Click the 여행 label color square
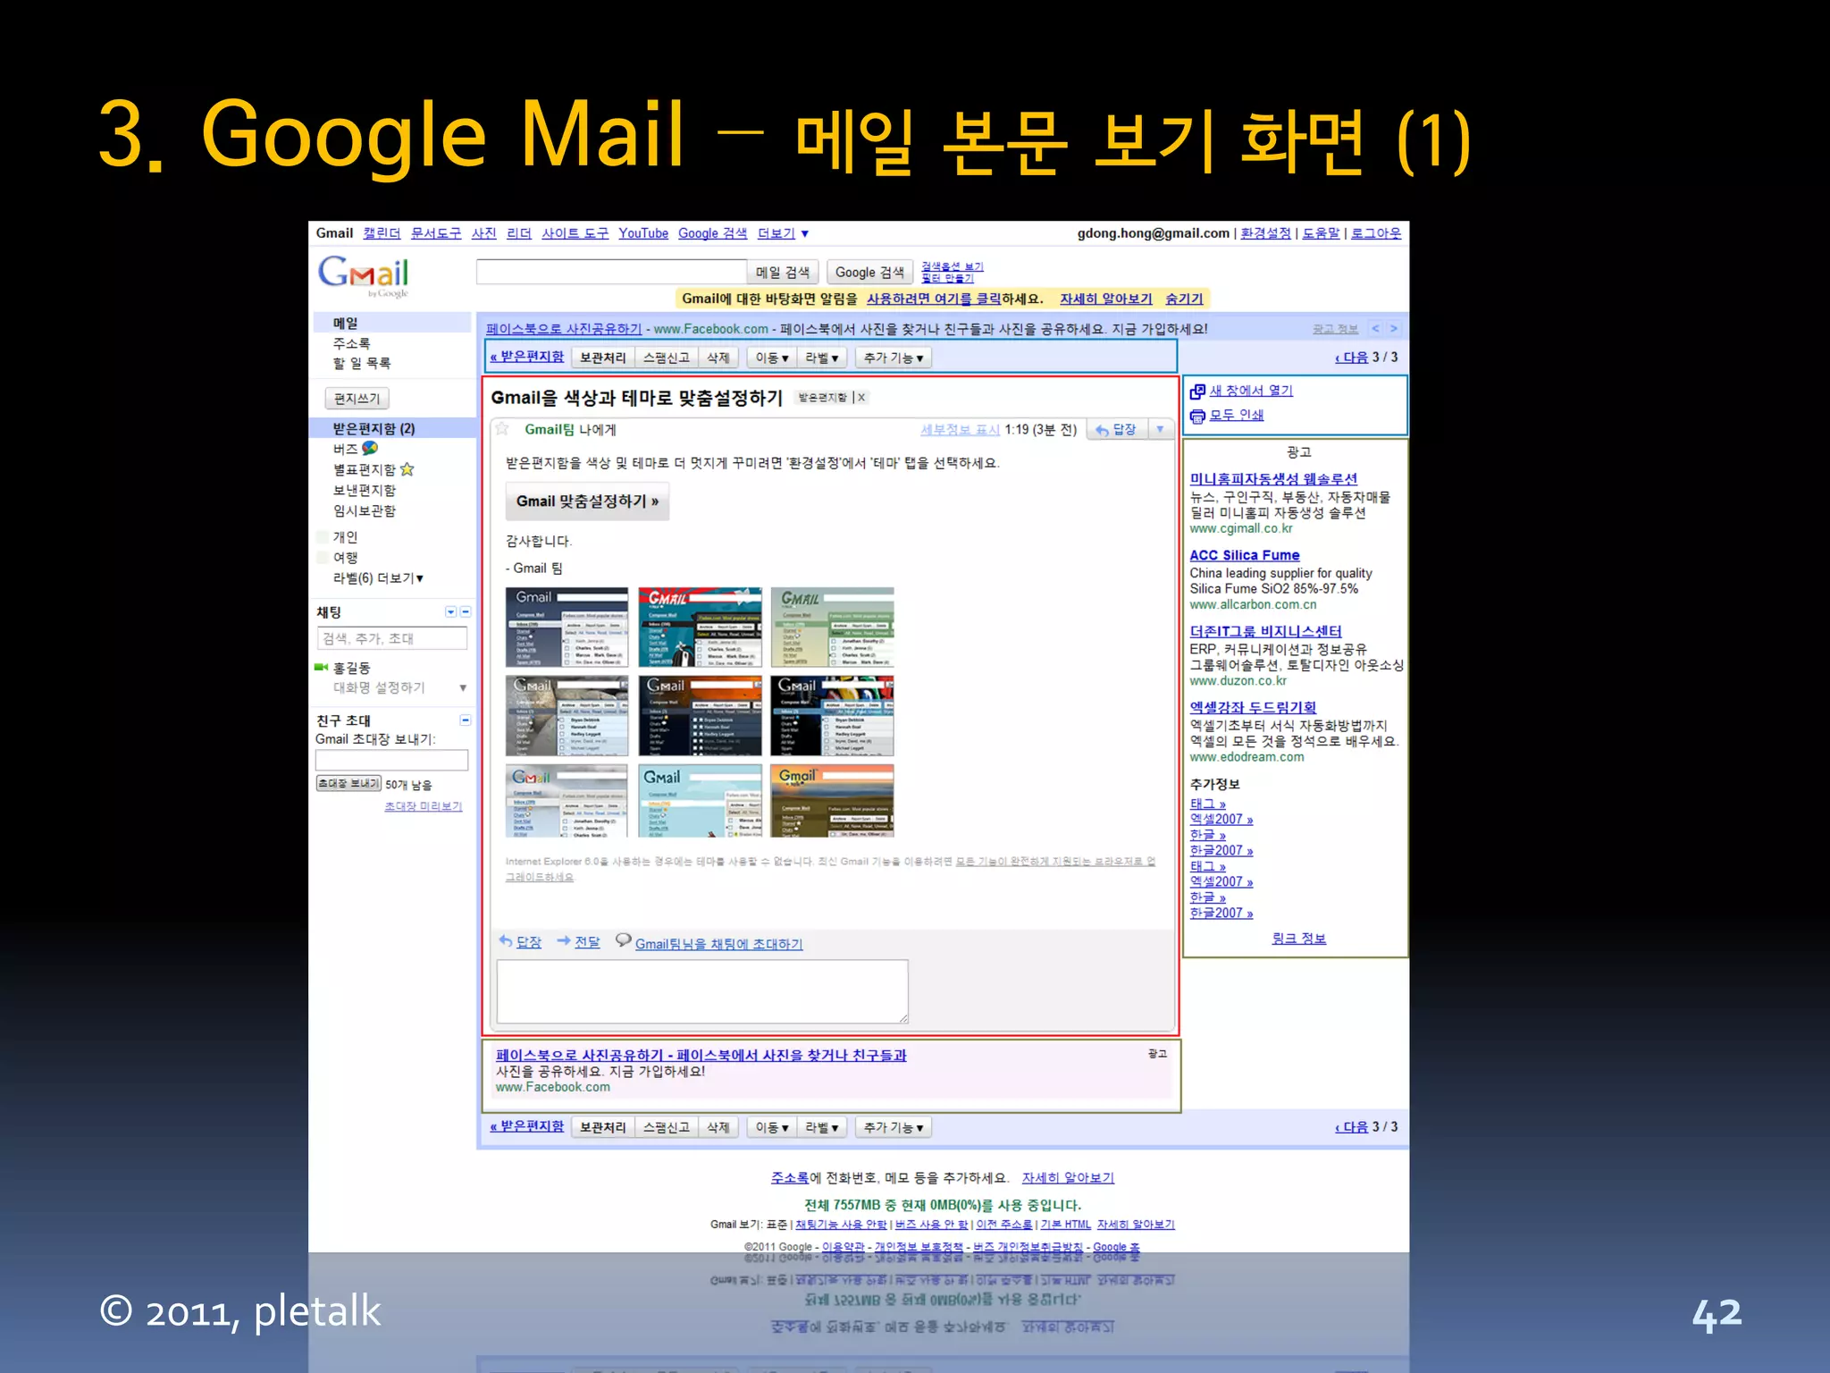 click(x=323, y=558)
